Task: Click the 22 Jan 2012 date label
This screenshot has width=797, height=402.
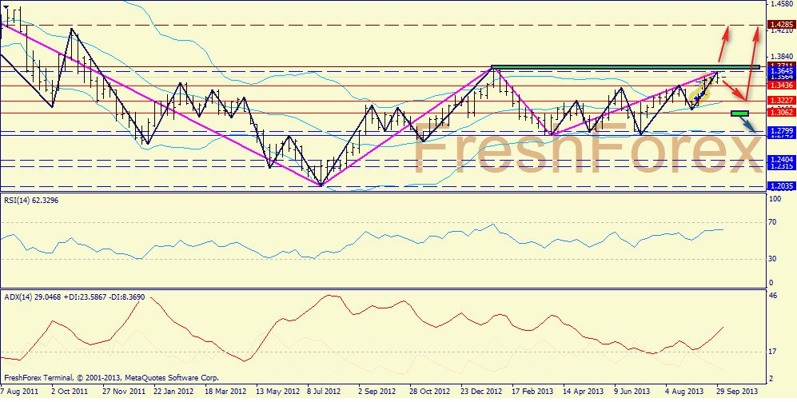Action: 172,392
